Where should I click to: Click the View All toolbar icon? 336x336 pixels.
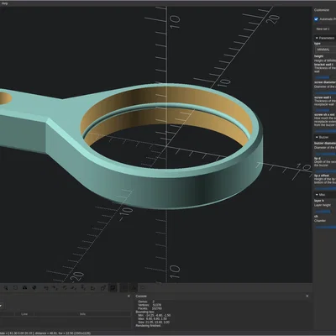(6, 287)
